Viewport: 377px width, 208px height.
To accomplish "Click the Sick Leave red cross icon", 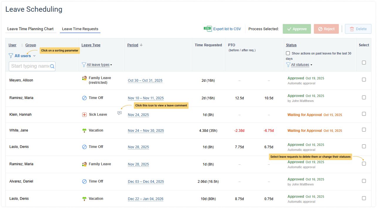I will (84, 115).
